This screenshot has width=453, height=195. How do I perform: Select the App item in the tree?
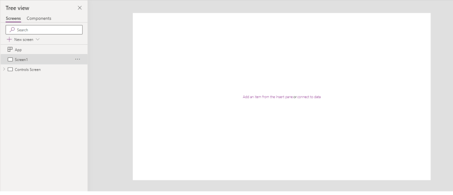18,50
